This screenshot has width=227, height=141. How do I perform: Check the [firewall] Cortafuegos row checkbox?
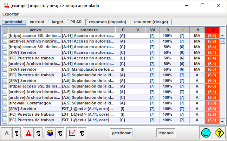click(5, 103)
